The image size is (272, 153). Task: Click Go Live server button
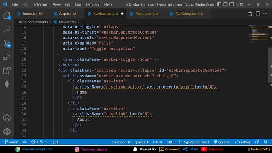222,142
